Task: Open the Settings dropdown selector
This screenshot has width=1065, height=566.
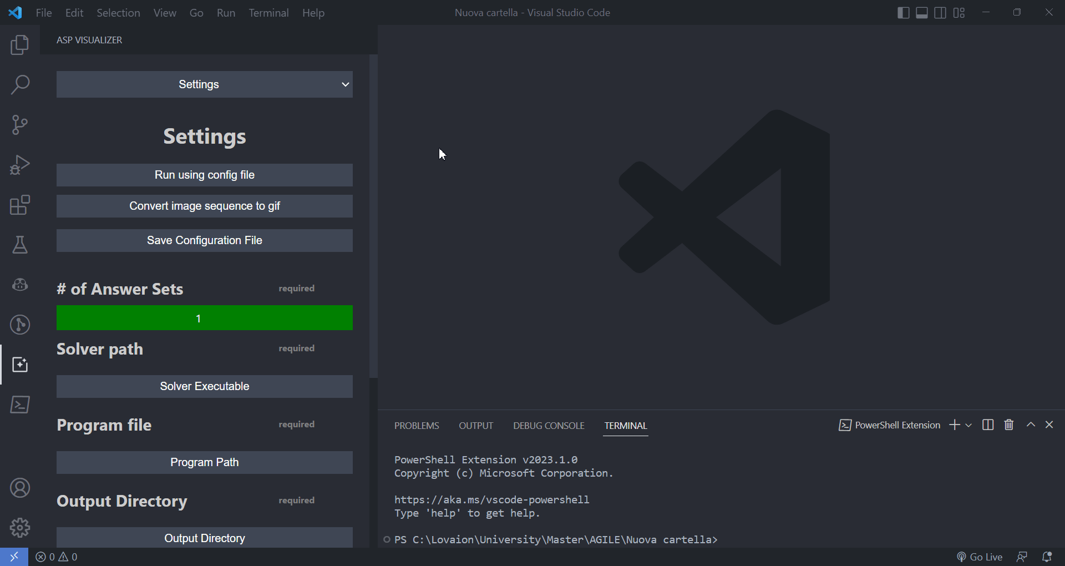Action: (205, 84)
